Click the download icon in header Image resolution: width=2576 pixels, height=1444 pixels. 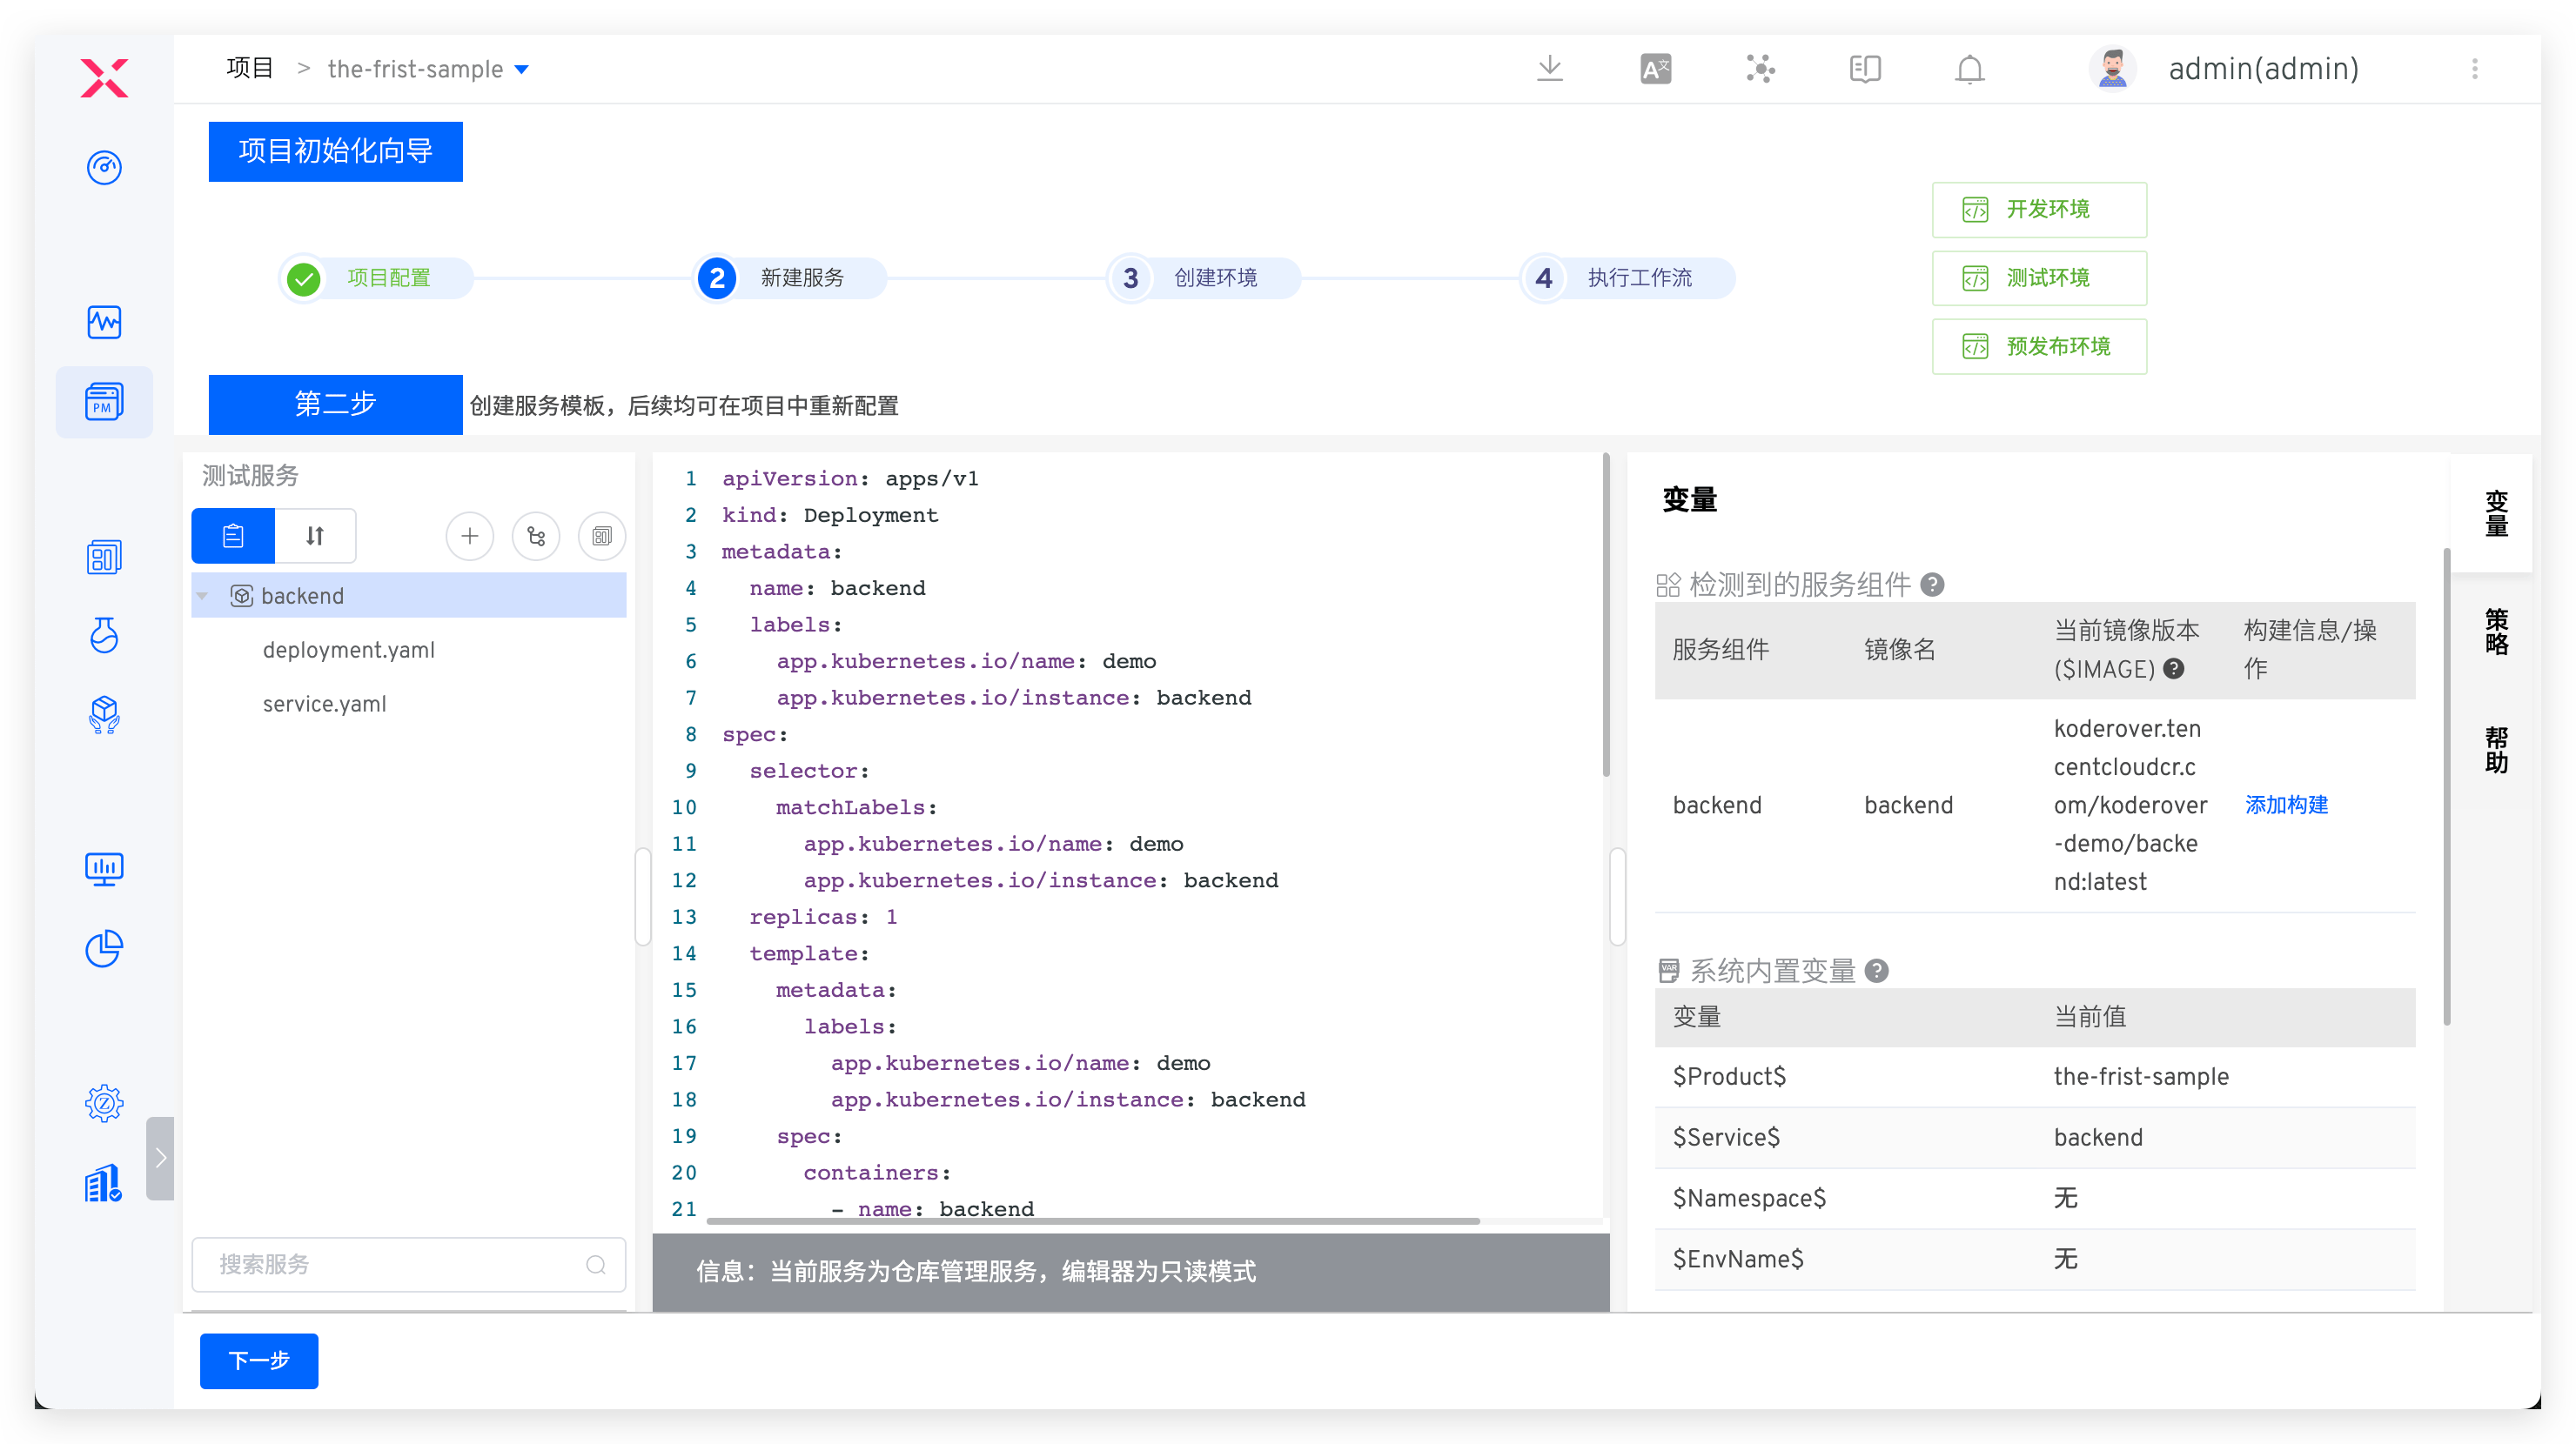click(1549, 69)
